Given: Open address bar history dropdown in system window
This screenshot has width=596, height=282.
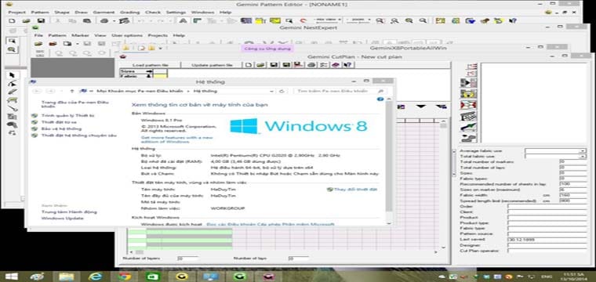Looking at the screenshot, I should tap(272, 91).
